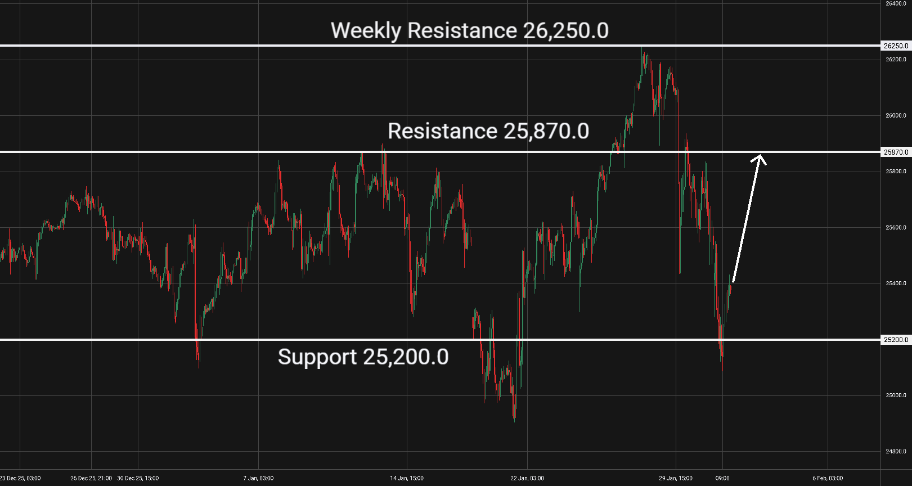Click the 26250.0 highlighted price axis tag

(896, 46)
